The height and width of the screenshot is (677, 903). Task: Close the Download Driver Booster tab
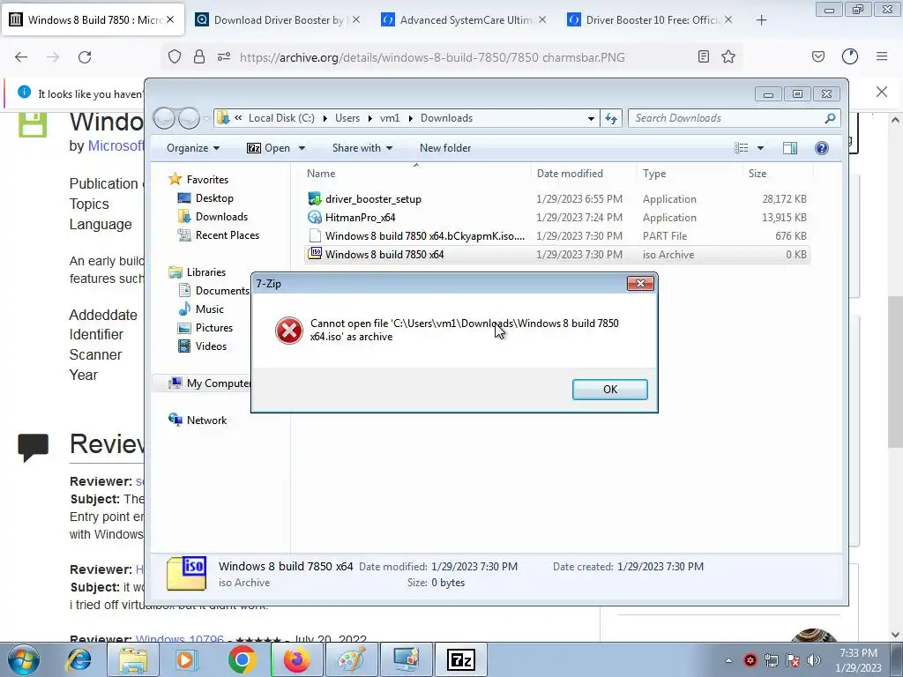tap(356, 19)
